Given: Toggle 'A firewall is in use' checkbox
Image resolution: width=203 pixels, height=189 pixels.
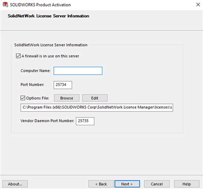Looking at the screenshot, I should pos(18,56).
